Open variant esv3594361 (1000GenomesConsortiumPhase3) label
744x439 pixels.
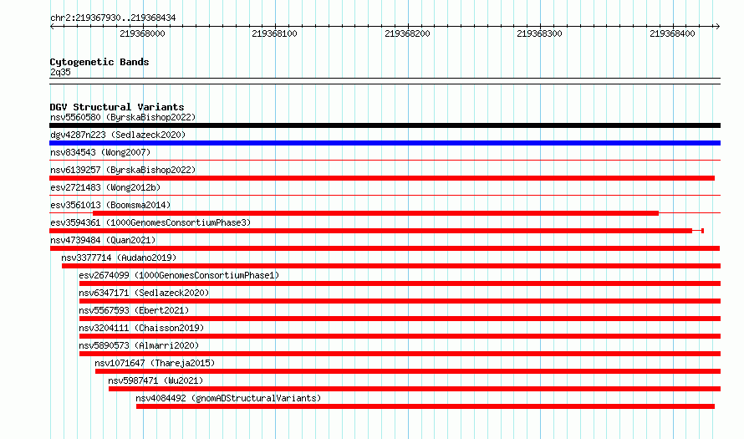150,222
